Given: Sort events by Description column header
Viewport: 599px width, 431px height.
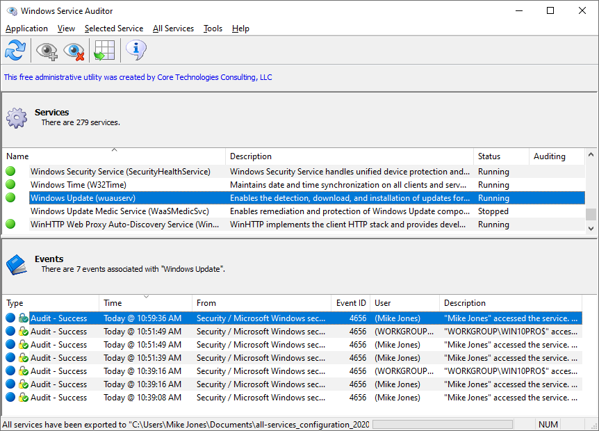Looking at the screenshot, I should [x=511, y=303].
